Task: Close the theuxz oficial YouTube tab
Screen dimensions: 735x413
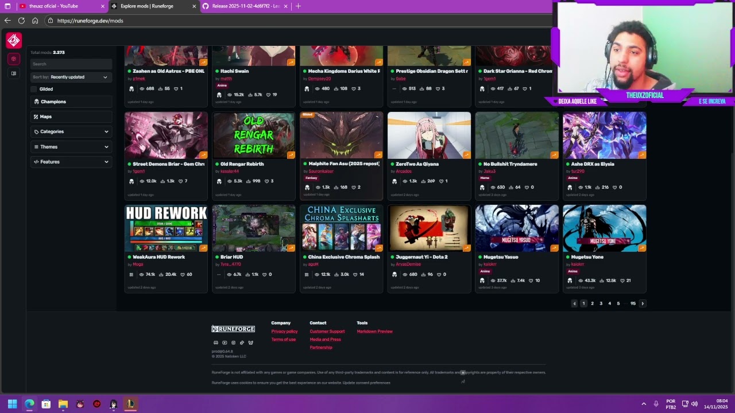Action: point(103,6)
